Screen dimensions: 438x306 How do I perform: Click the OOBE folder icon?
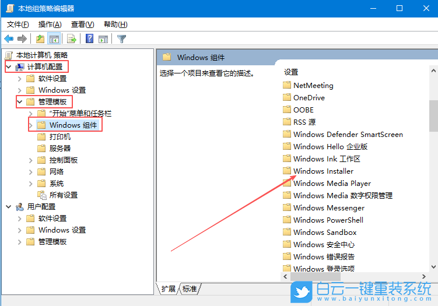[287, 109]
